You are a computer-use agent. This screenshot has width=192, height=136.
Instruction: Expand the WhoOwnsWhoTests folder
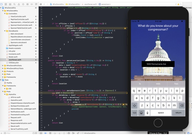3,66
